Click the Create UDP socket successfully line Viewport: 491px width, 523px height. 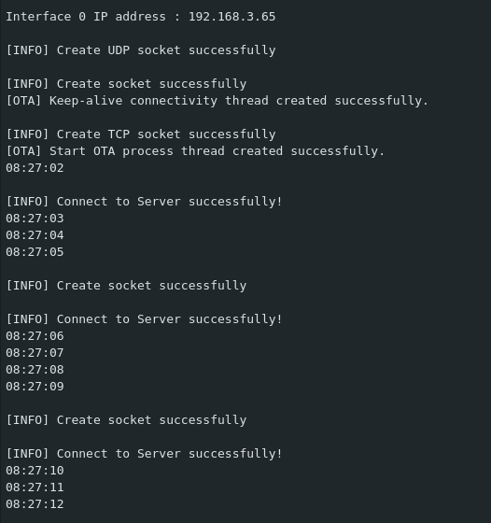141,50
